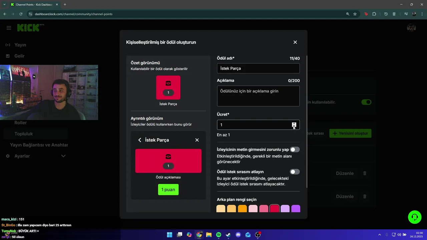Click the phone icon in the detailed red banner
Image resolution: width=427 pixels, height=240 pixels.
[x=168, y=157]
